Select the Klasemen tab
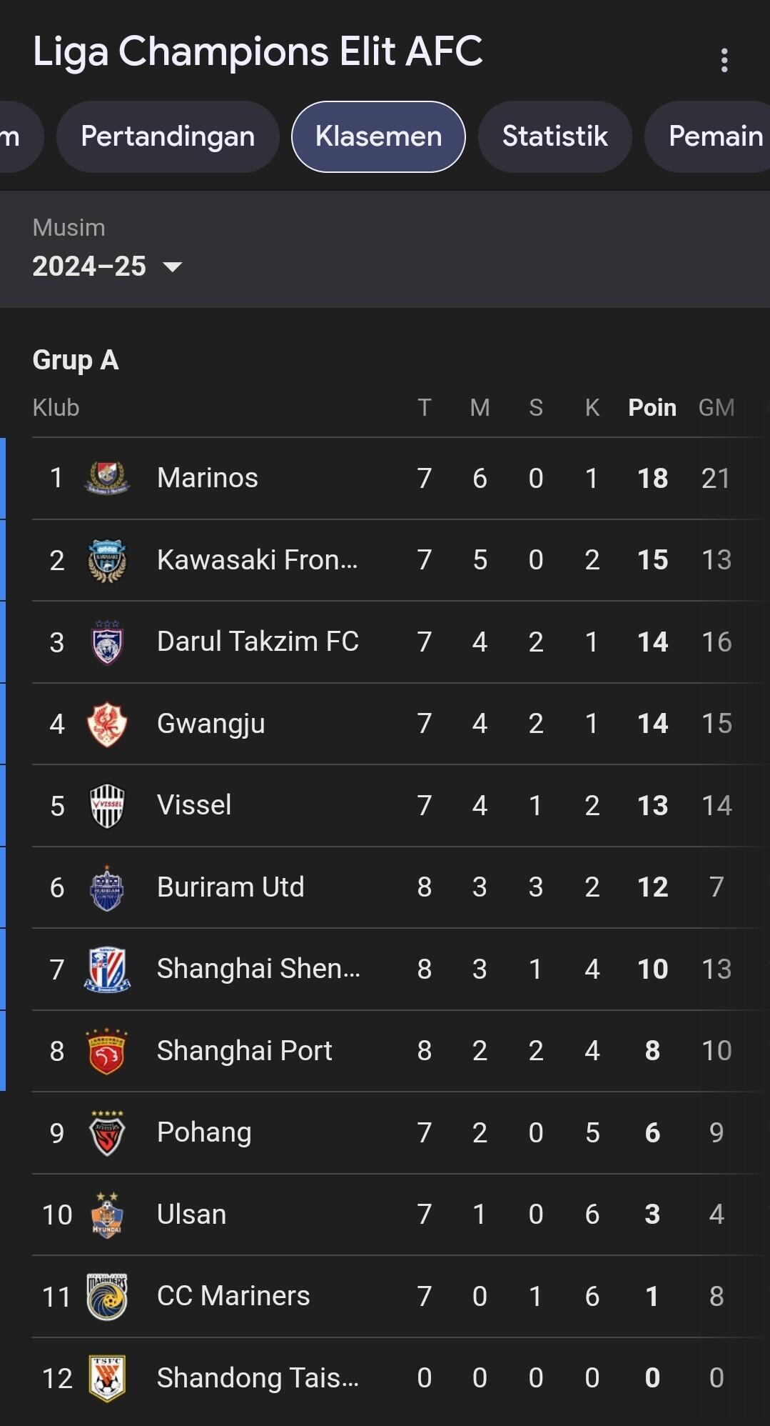Viewport: 770px width, 1426px height. pos(378,136)
